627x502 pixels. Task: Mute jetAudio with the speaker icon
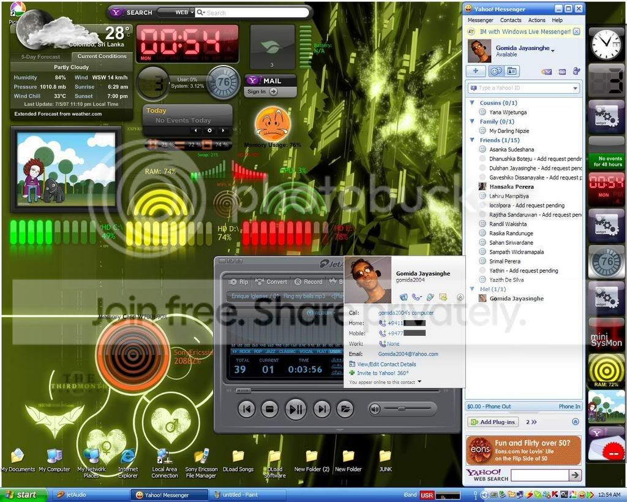click(375, 409)
